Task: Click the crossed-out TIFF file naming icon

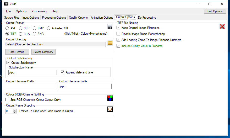Action: 222,26
